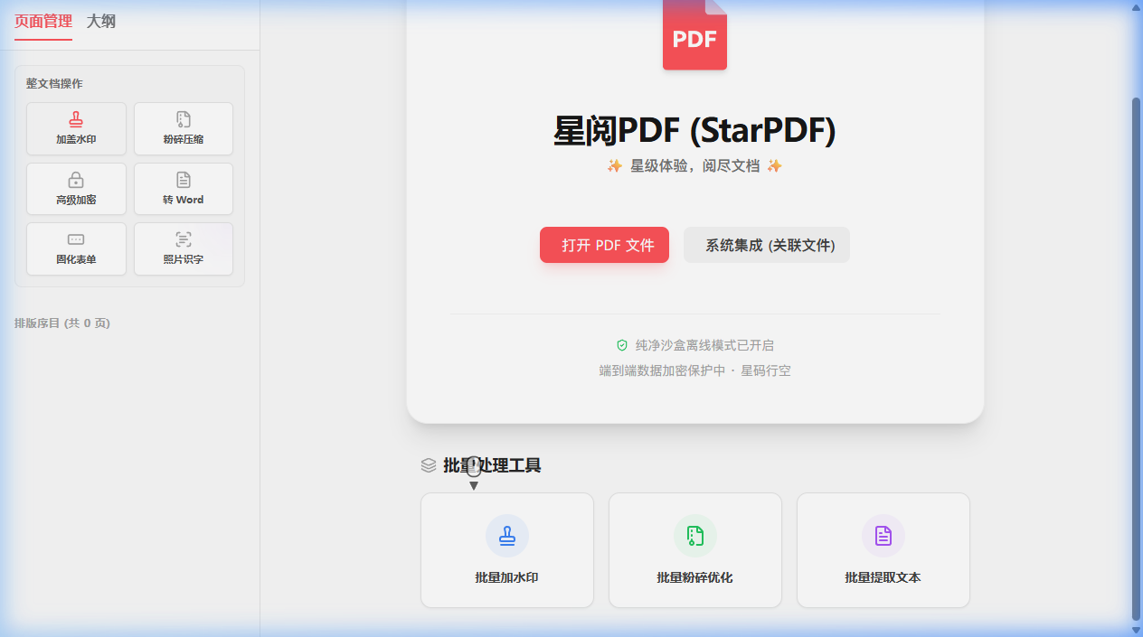The height and width of the screenshot is (637, 1143).
Task: Switch to the 页面管理 tab
Action: (43, 21)
